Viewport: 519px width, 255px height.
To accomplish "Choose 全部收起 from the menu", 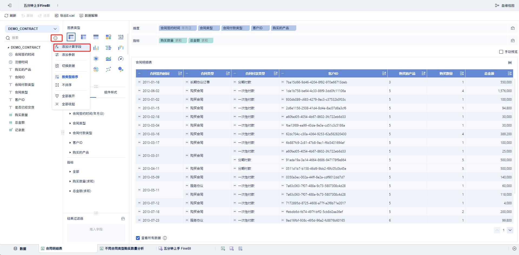I will 71,104.
